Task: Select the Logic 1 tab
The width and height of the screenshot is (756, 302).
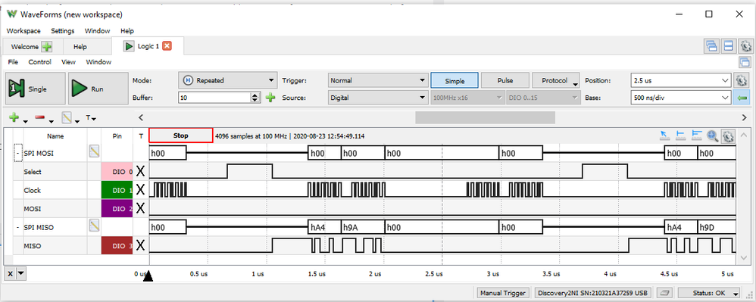Action: coord(148,46)
